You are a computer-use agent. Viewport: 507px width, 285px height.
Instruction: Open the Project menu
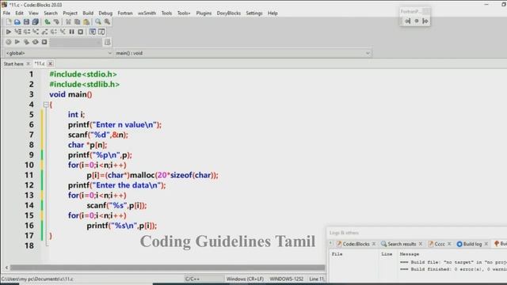coord(71,13)
